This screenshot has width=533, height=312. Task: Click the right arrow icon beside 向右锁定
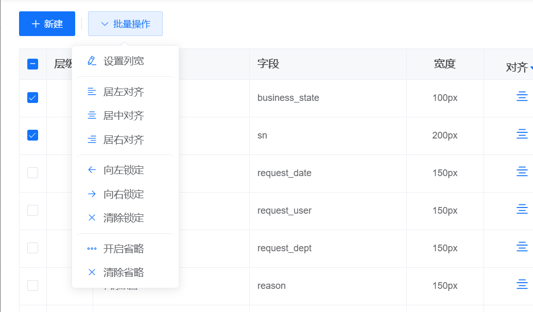click(92, 194)
